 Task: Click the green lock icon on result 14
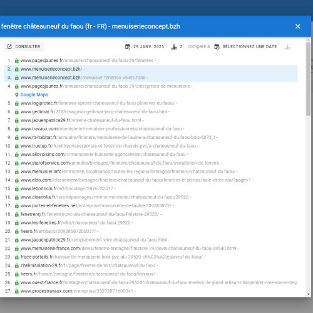17,180
